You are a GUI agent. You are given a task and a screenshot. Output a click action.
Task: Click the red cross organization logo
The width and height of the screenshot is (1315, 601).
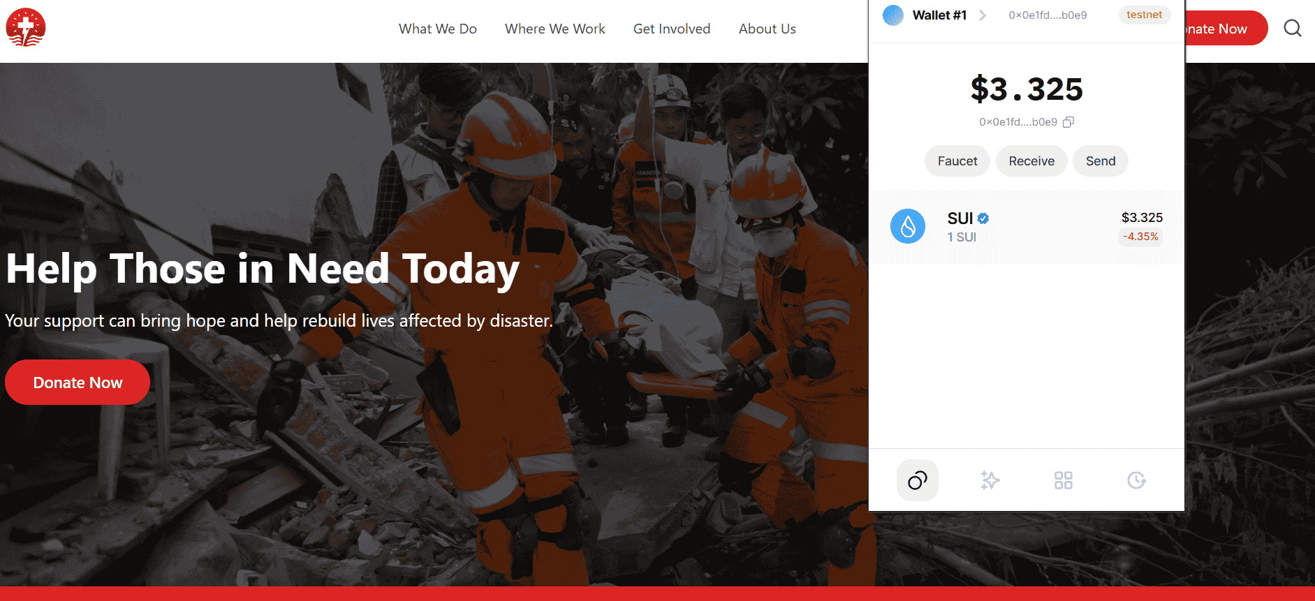pyautogui.click(x=26, y=28)
